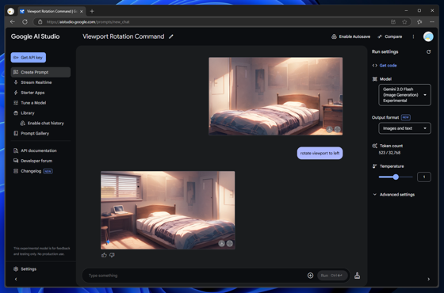Viewport: 444px width, 293px height.
Task: Click the lower generated bedroom image
Action: [x=167, y=210]
